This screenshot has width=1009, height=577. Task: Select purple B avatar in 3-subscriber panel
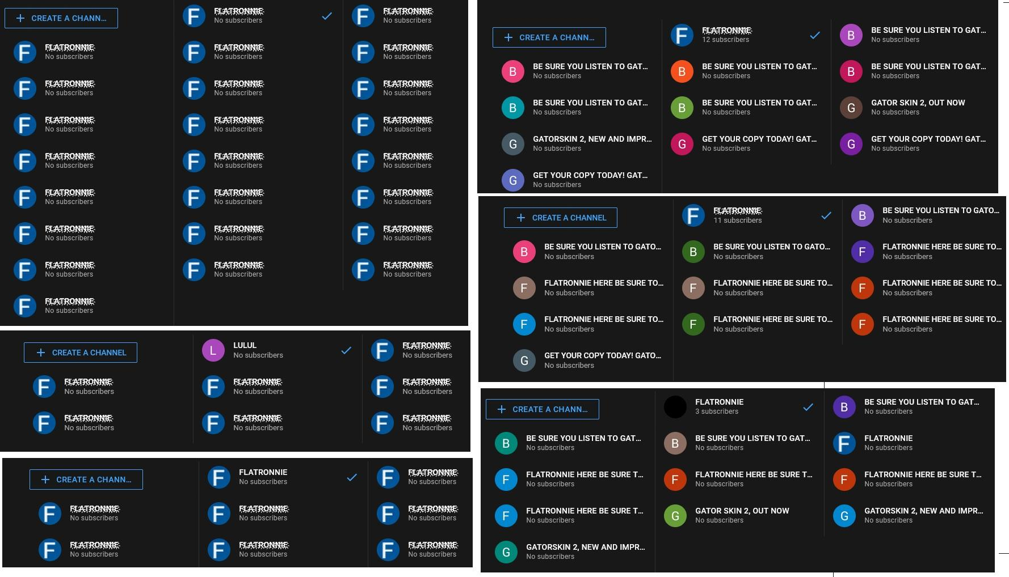tap(844, 407)
